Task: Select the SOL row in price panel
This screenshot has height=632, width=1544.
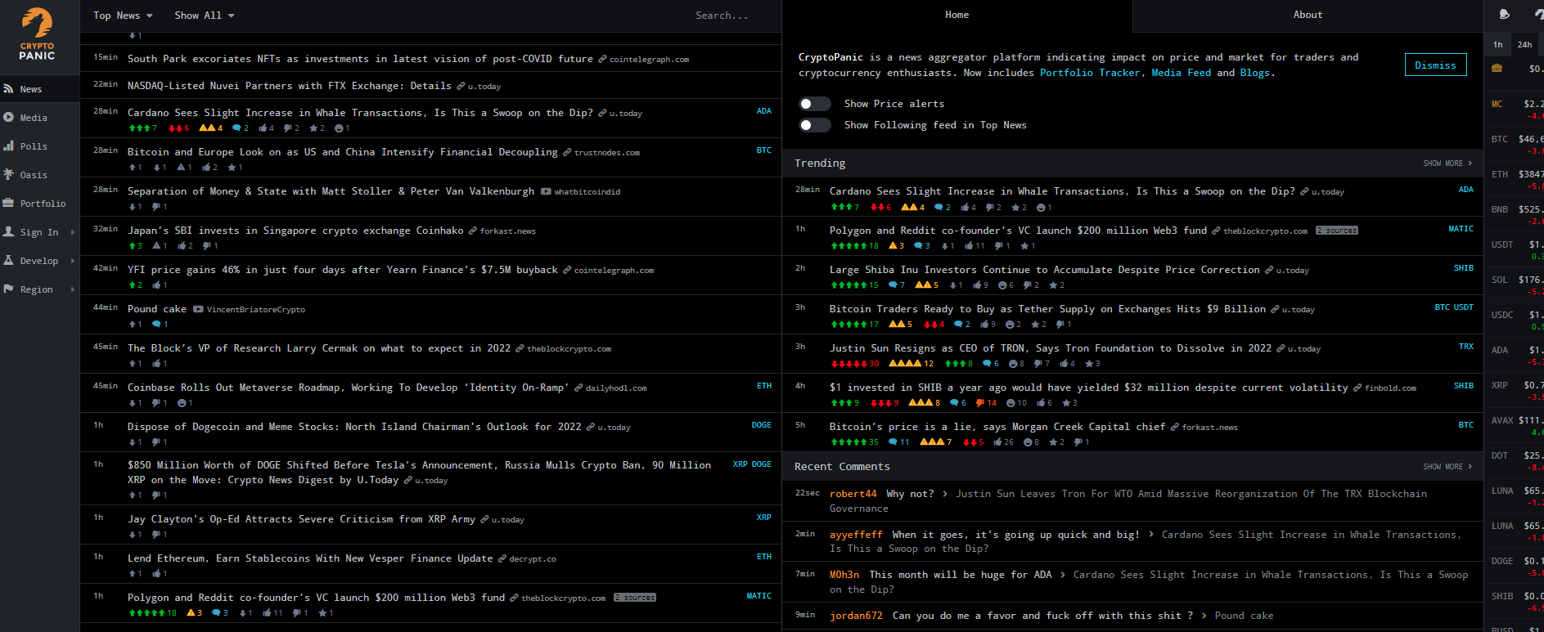Action: pyautogui.click(x=1515, y=285)
